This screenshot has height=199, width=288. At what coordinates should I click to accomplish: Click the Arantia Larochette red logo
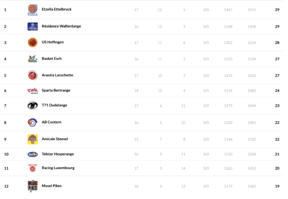pos(33,75)
